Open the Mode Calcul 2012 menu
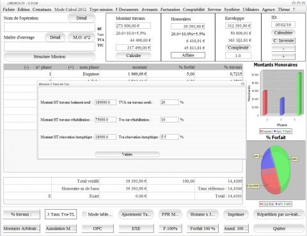Screen dimensions: 307x236 tap(70, 10)
